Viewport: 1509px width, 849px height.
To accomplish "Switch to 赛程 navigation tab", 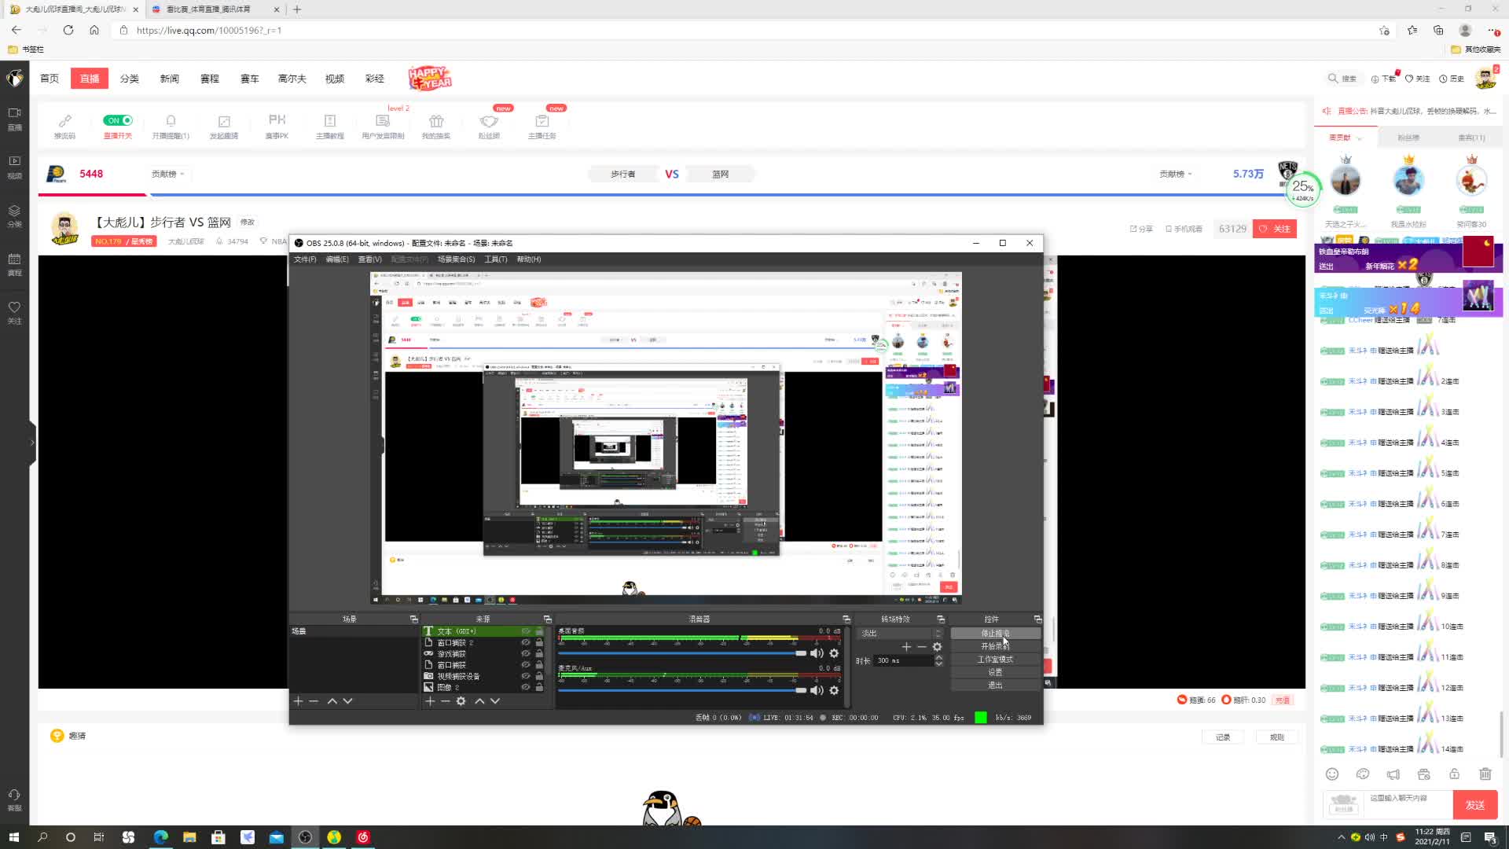I will 209,79.
